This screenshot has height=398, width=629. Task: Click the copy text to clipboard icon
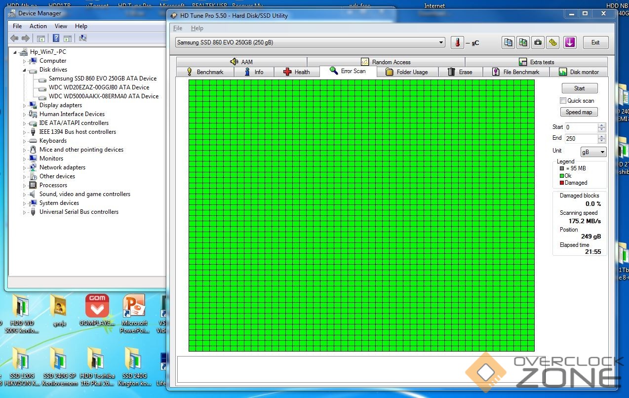508,42
